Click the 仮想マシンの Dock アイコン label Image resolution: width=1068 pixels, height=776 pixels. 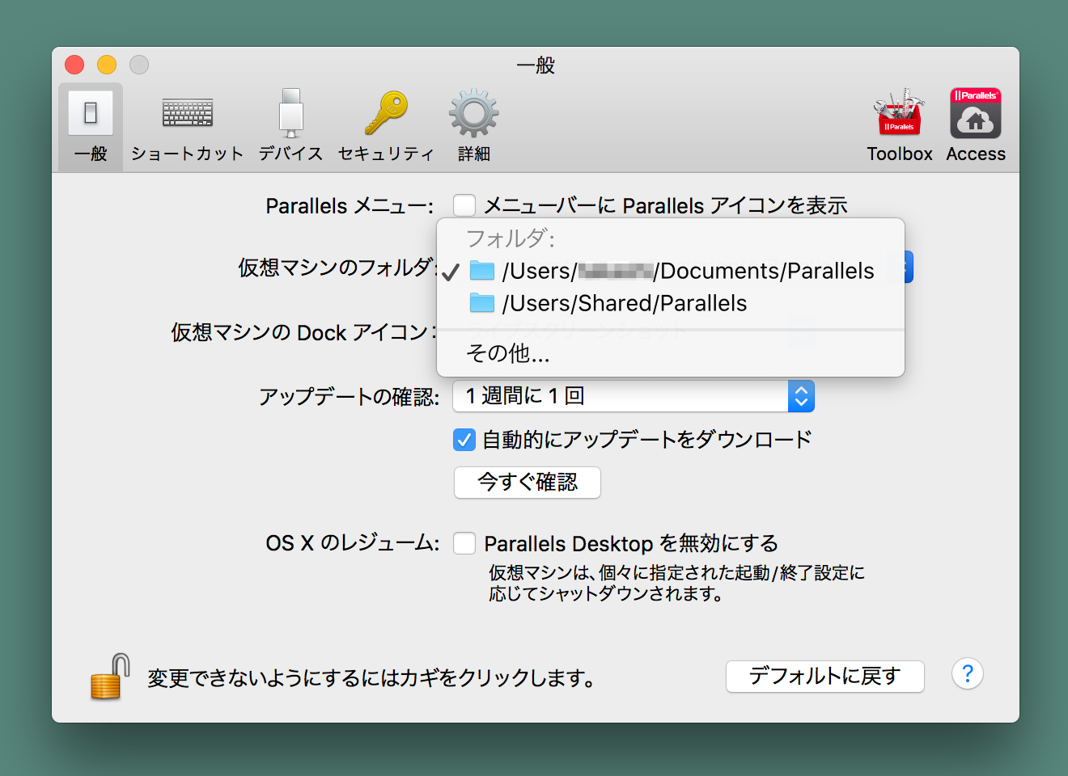pos(304,332)
